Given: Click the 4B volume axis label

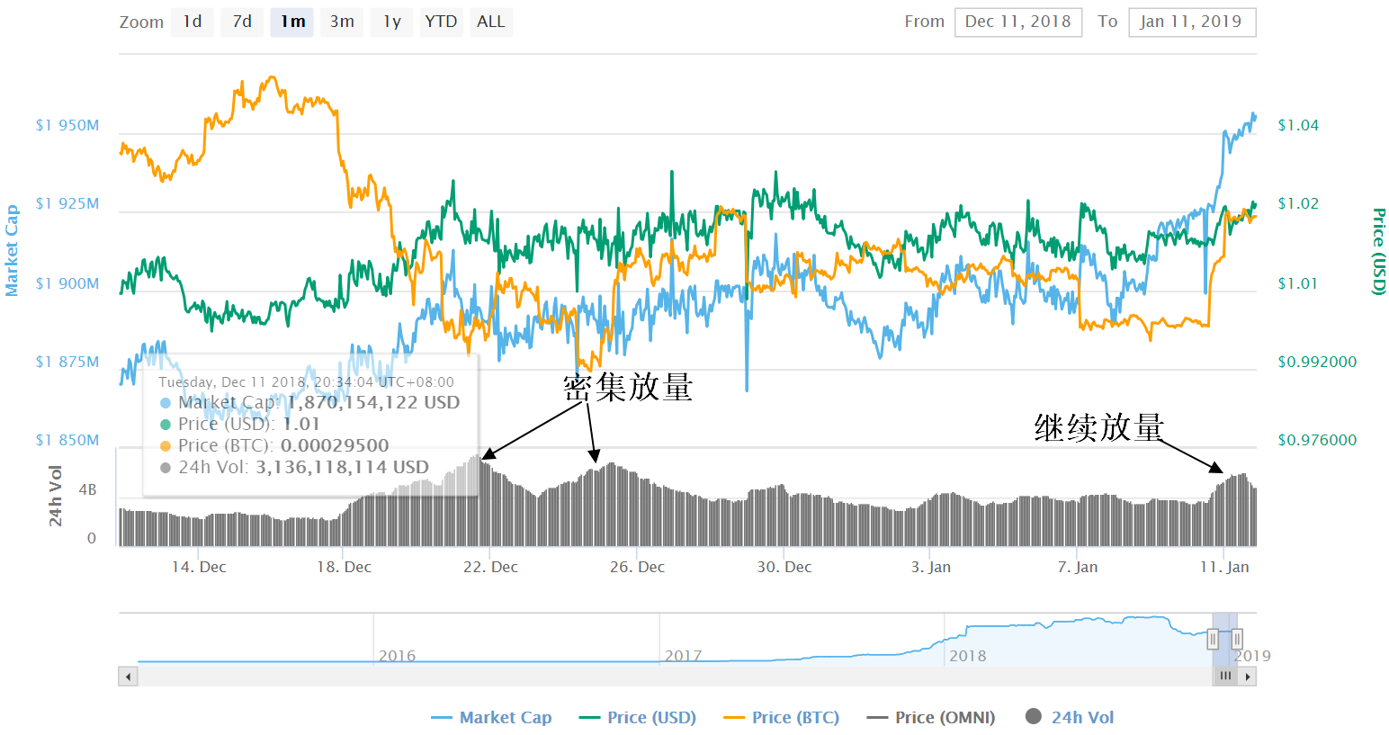Looking at the screenshot, I should (87, 490).
